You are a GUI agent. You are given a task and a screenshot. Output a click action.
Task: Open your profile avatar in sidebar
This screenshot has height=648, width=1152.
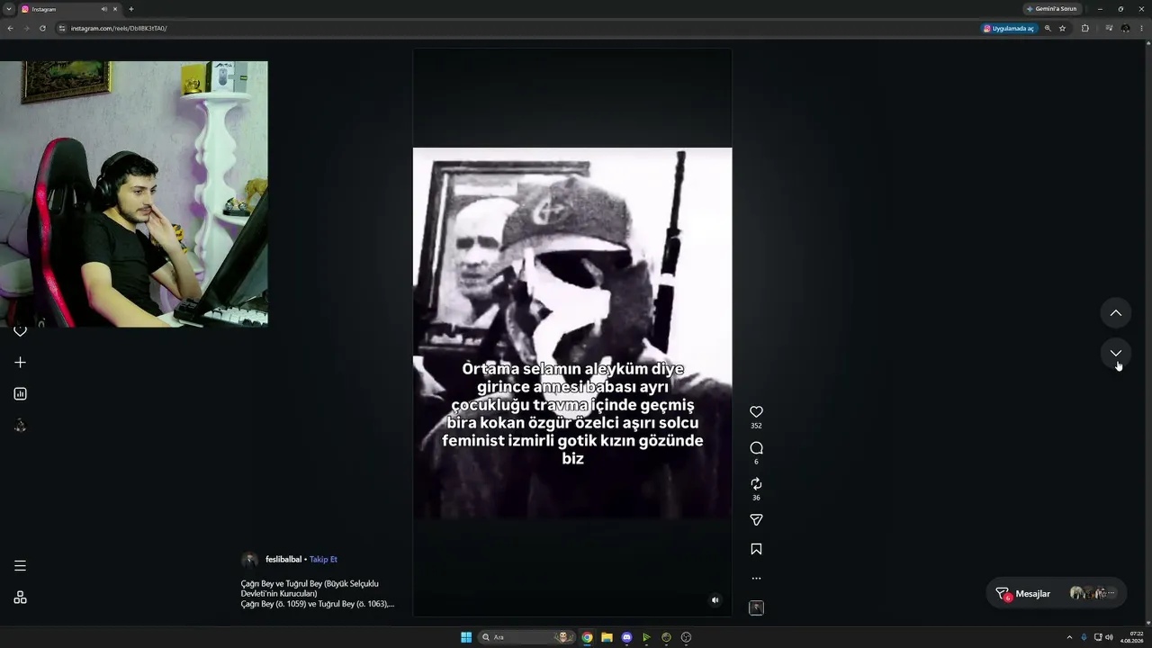(20, 426)
